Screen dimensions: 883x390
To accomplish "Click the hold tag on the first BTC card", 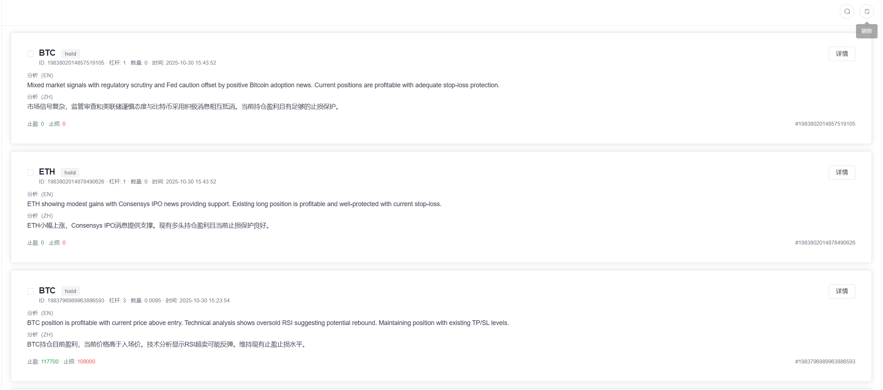I will (71, 54).
